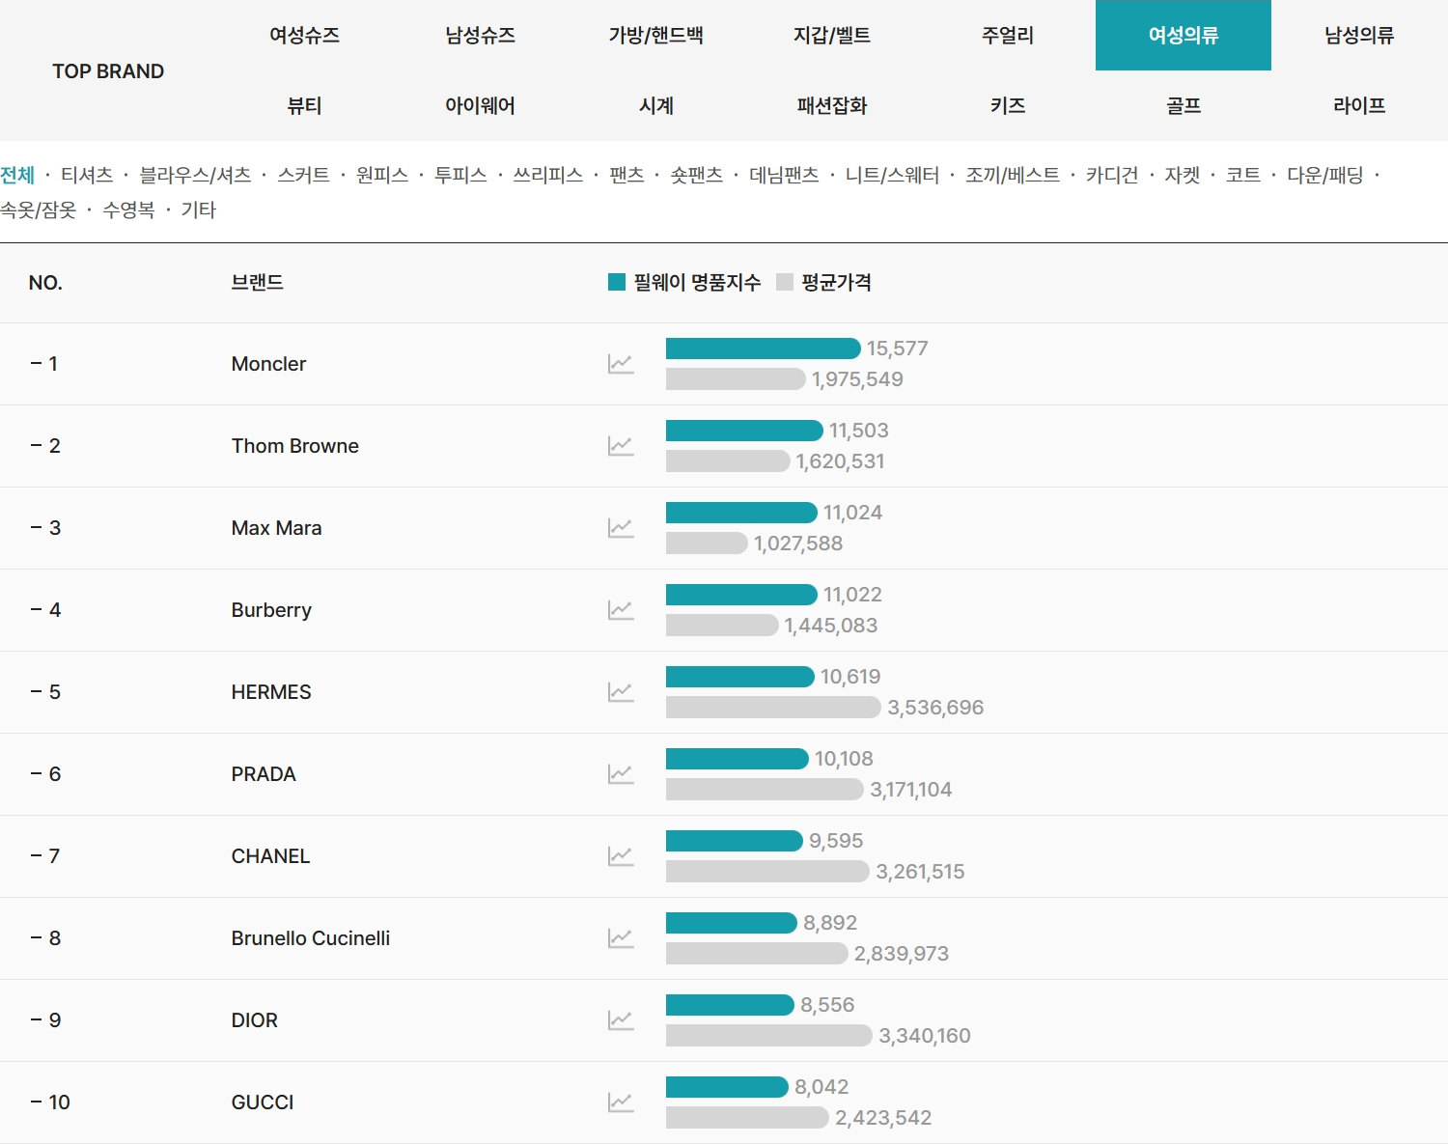Filter by 카디건 subcategory
This screenshot has width=1448, height=1144.
click(1112, 175)
